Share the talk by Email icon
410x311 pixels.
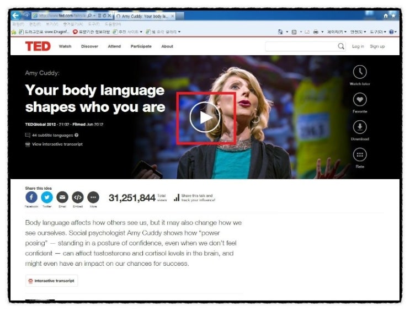click(62, 197)
